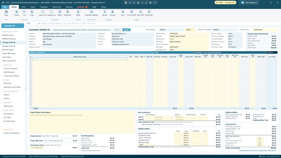Viewport: 281px width, 158px height.
Task: Open the Sub #1 pick a sub dropdown
Action: click(159, 117)
